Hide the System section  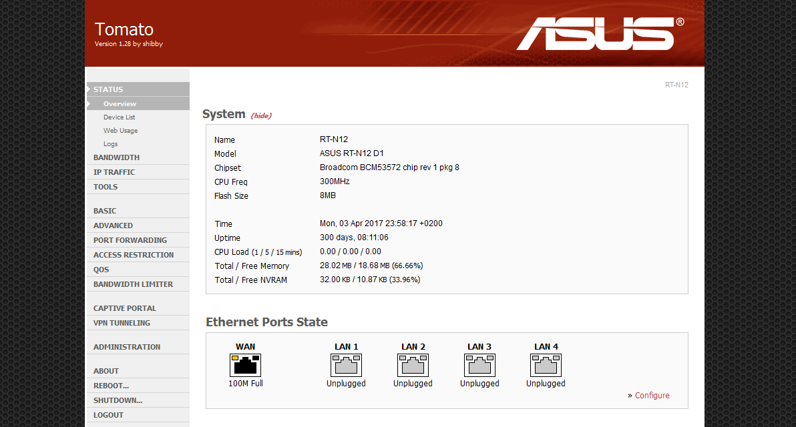[261, 115]
